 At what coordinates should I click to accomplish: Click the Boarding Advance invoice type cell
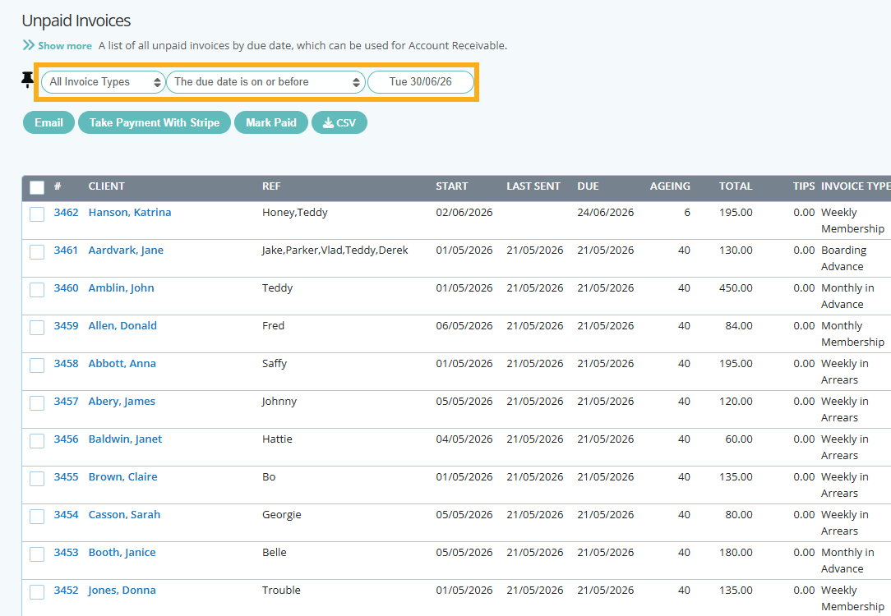(843, 259)
